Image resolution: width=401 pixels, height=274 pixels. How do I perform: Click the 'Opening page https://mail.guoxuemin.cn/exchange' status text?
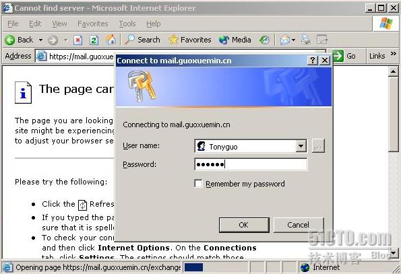click(x=98, y=267)
